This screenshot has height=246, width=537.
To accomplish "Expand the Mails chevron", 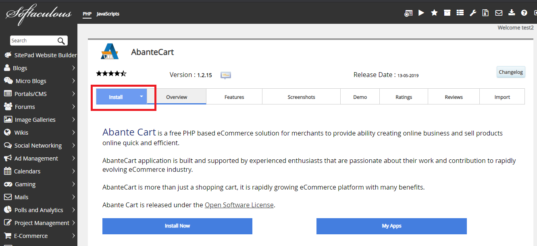I will (x=73, y=197).
